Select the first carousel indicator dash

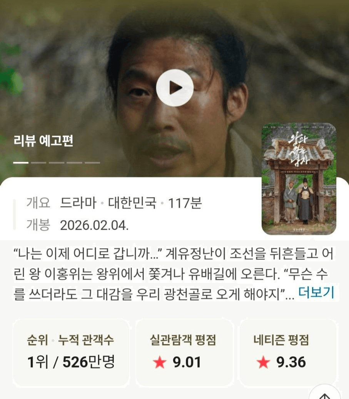point(21,162)
